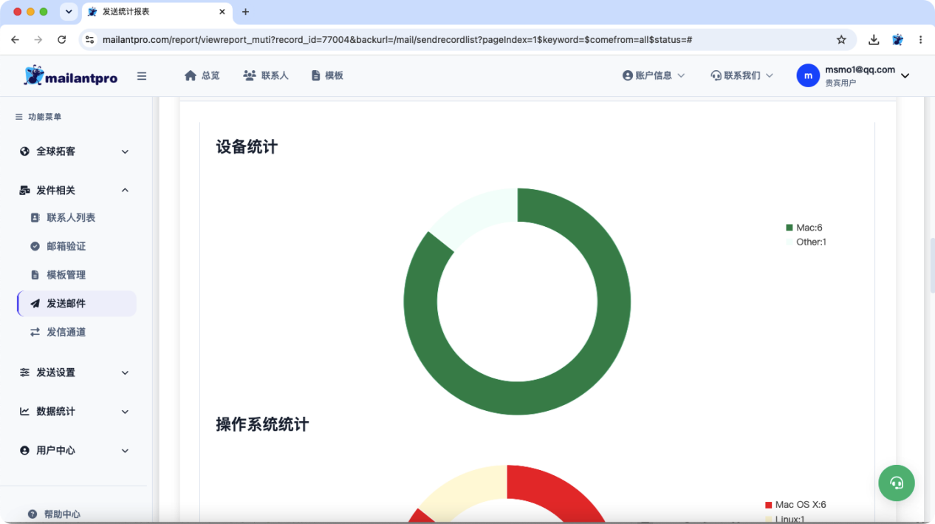Open the tab search dropdown arrow

pos(69,12)
